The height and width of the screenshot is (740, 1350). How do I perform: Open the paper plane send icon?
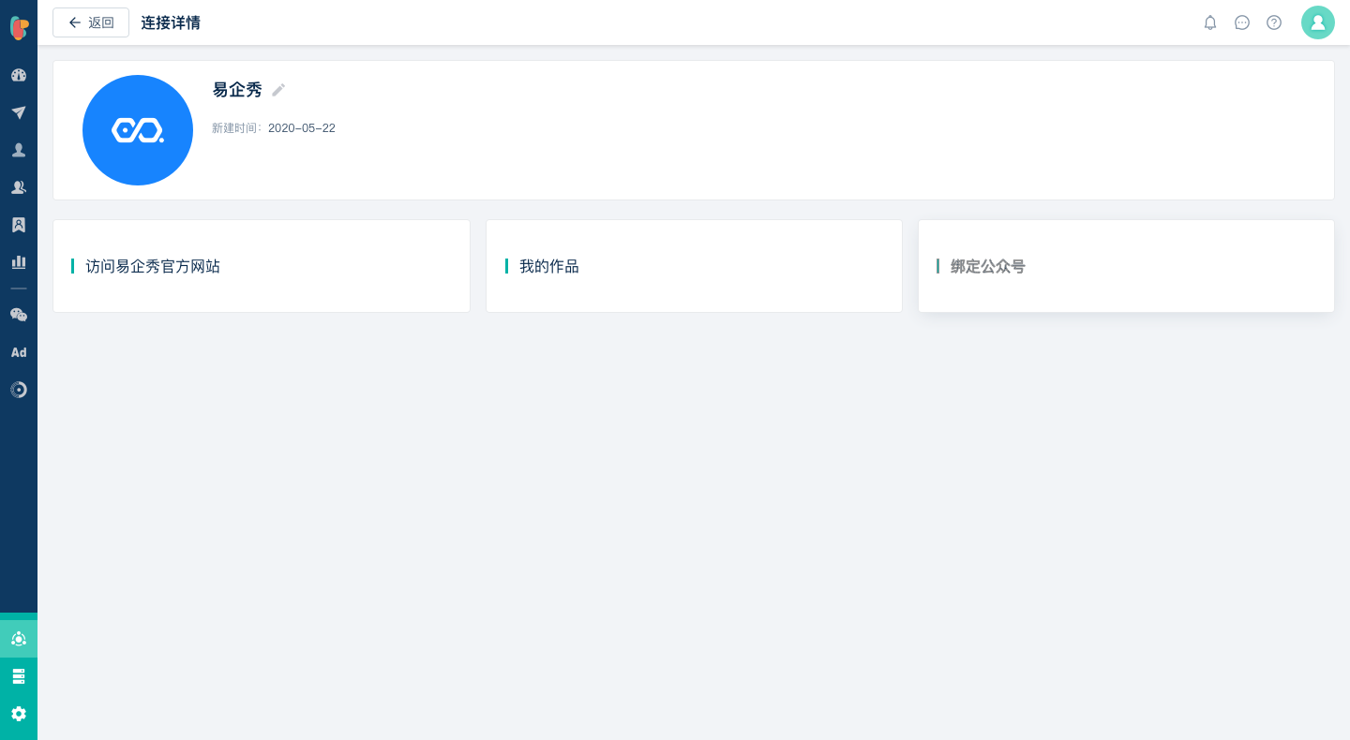tap(19, 112)
